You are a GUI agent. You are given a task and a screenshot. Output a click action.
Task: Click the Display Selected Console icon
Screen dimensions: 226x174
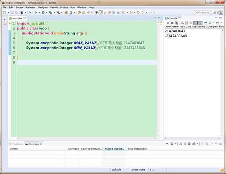point(210,23)
